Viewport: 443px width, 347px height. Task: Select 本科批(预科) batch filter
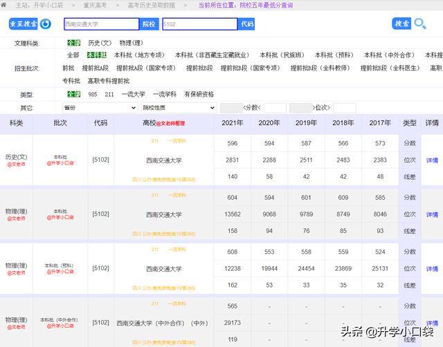pos(334,55)
